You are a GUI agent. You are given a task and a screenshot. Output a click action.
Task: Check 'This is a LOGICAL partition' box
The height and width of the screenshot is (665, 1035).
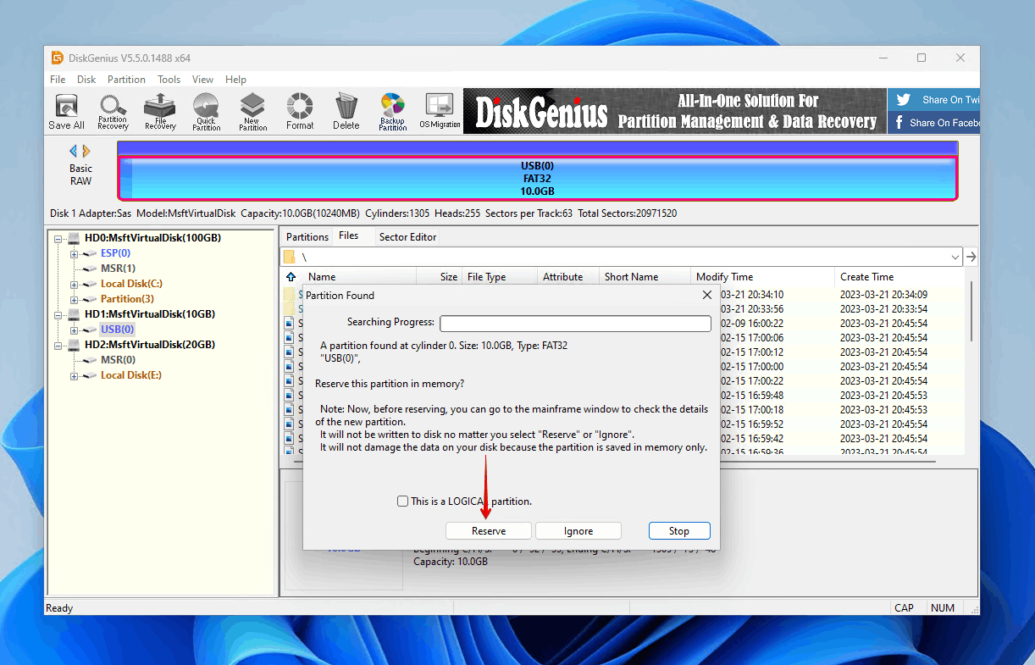402,502
